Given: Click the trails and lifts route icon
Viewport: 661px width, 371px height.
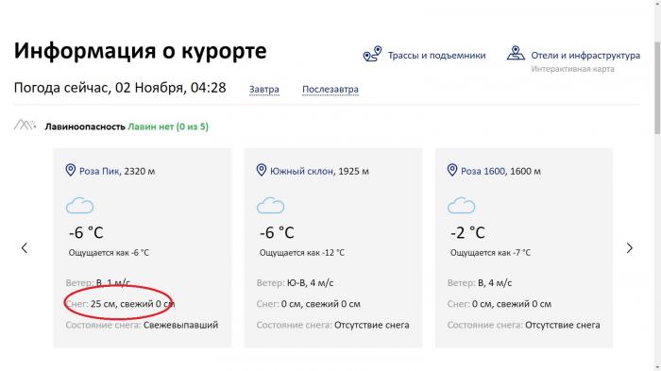Looking at the screenshot, I should point(372,54).
